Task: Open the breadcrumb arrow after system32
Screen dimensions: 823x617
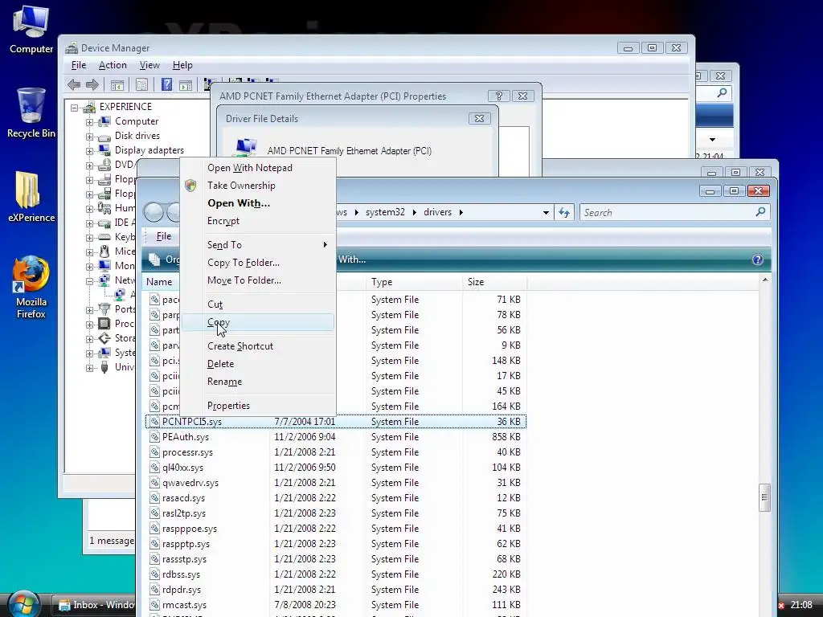Action: pos(414,212)
